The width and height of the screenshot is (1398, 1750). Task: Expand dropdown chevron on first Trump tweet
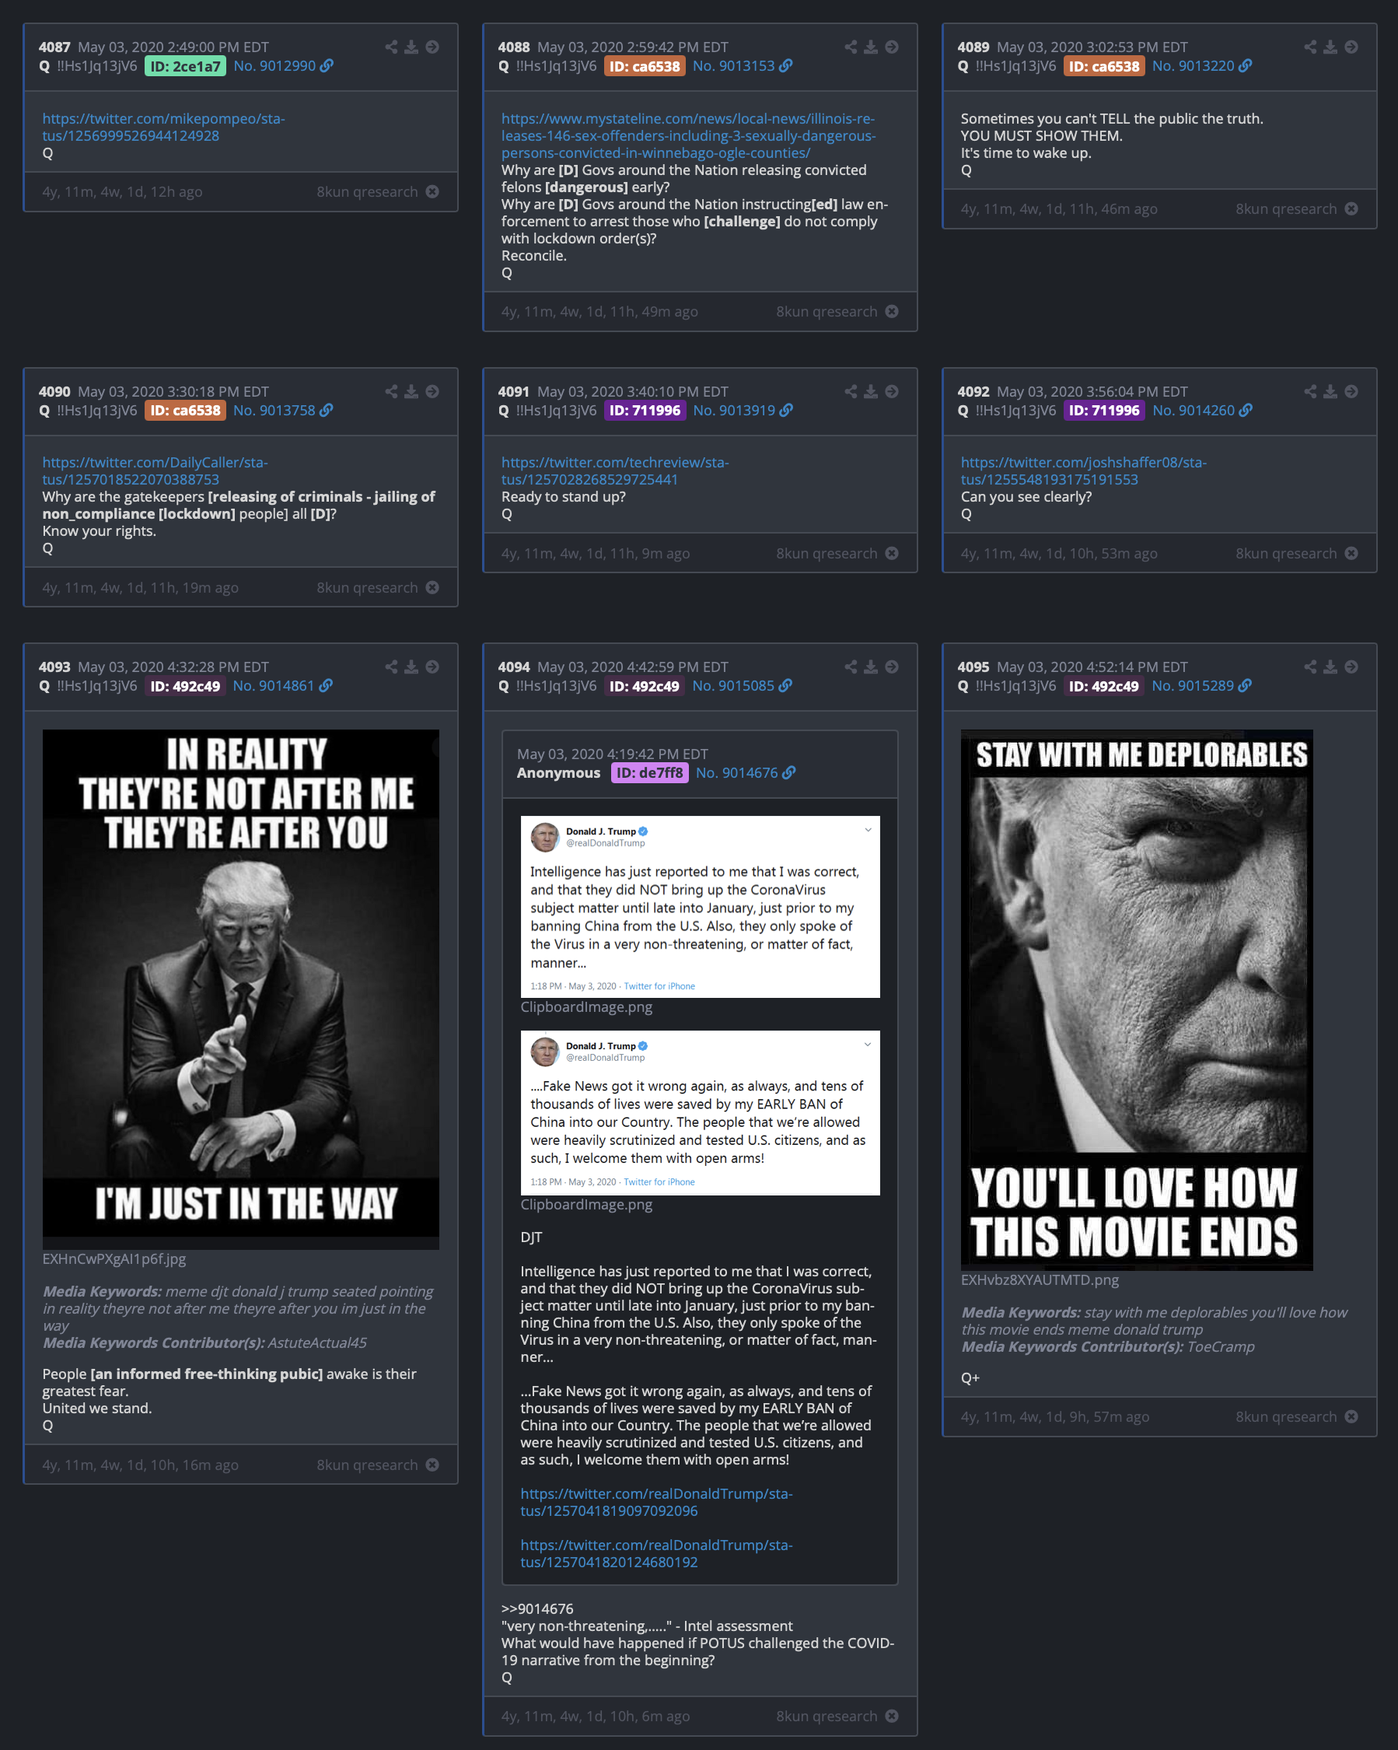(x=868, y=830)
